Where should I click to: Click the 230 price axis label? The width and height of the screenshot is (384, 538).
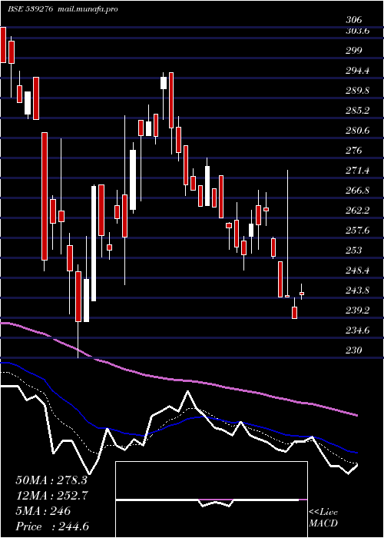[x=354, y=350]
